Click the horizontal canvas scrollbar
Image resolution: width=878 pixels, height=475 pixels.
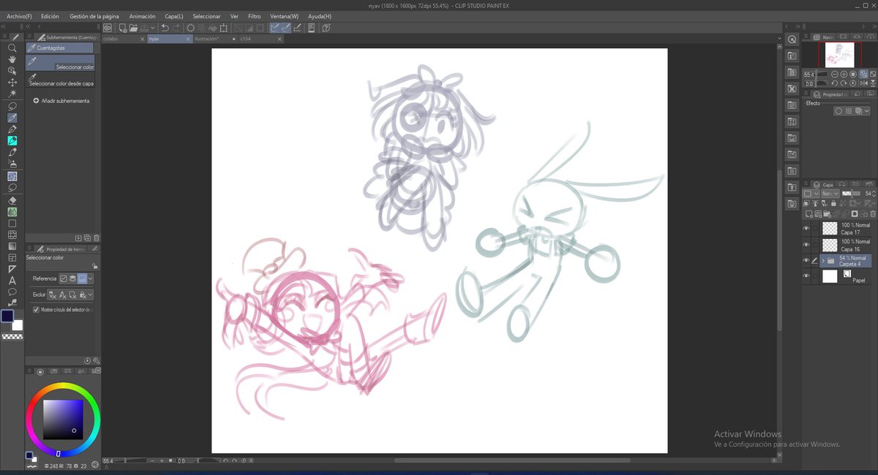point(512,460)
